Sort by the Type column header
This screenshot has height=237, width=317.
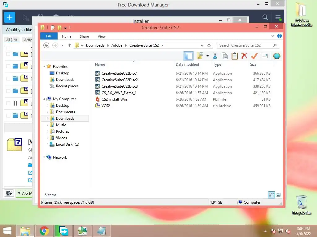point(229,64)
